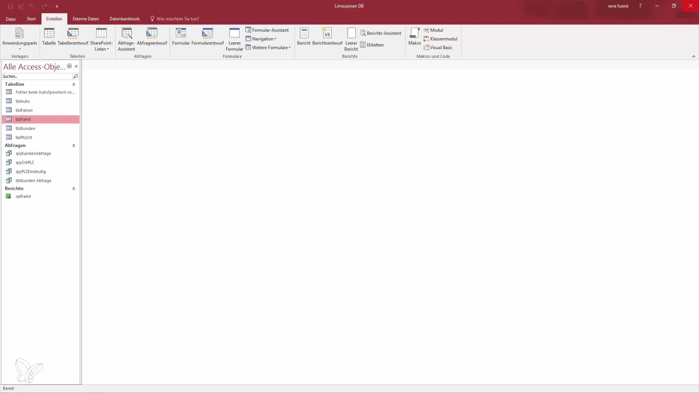This screenshot has width=699, height=393.
Task: Create a Leeres Formular
Action: point(234,39)
